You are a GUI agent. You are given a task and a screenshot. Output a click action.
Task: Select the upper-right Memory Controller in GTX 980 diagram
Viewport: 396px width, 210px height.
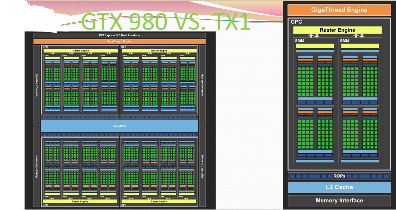pos(202,85)
